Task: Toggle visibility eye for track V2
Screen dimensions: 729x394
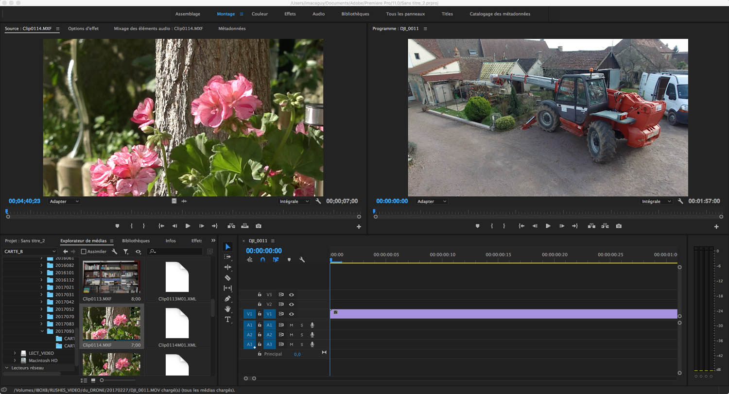Action: click(292, 305)
